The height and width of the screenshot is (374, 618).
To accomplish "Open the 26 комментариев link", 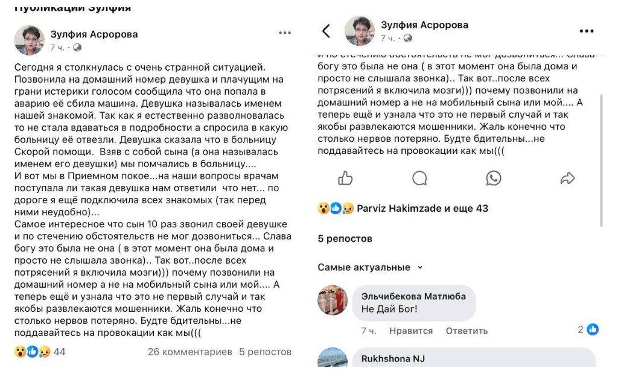I will (190, 352).
